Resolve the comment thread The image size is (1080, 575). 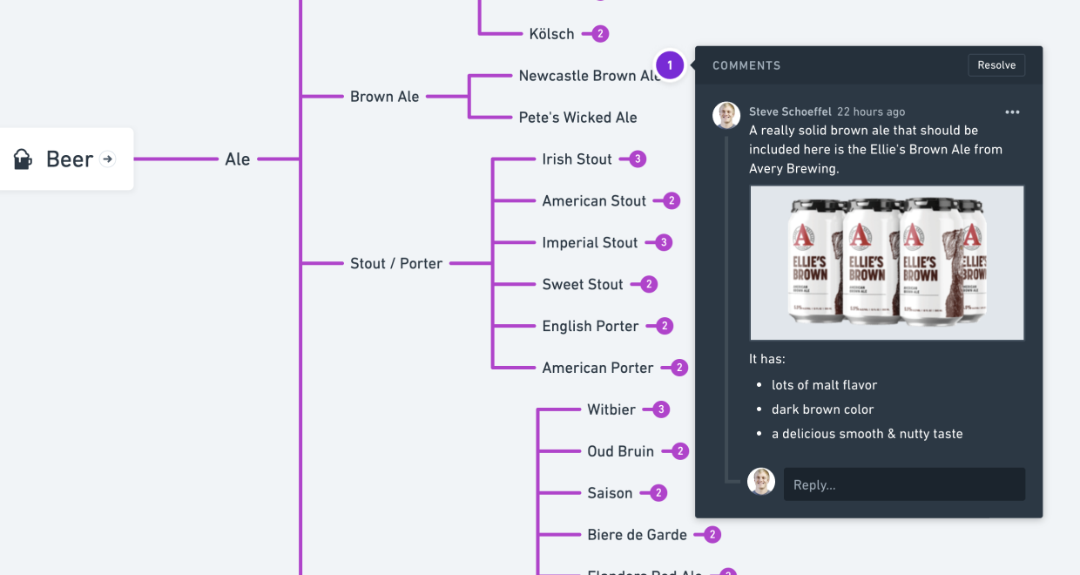coord(996,65)
